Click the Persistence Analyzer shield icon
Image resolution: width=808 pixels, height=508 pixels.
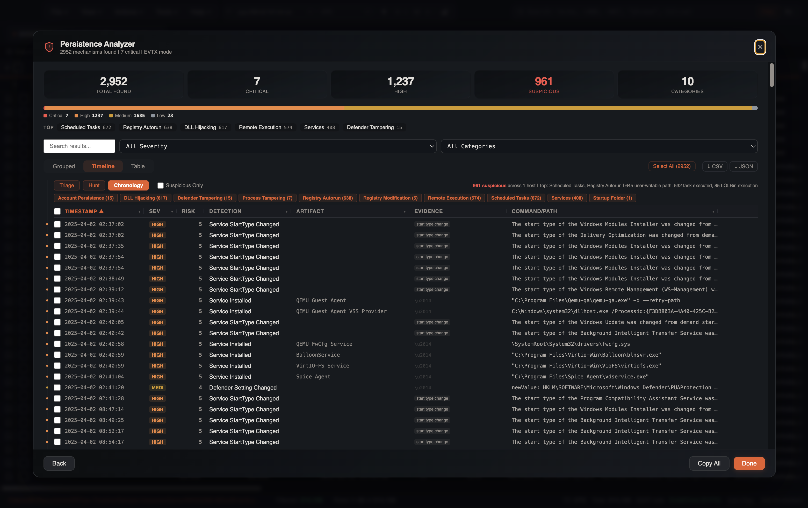49,47
